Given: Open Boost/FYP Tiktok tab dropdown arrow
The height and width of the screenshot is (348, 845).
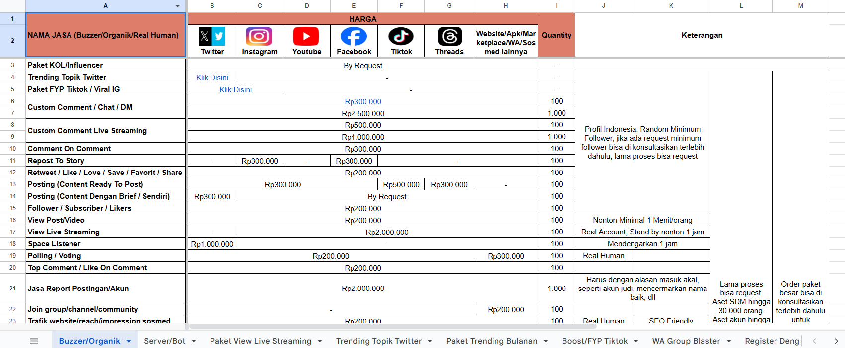Looking at the screenshot, I should (x=636, y=341).
